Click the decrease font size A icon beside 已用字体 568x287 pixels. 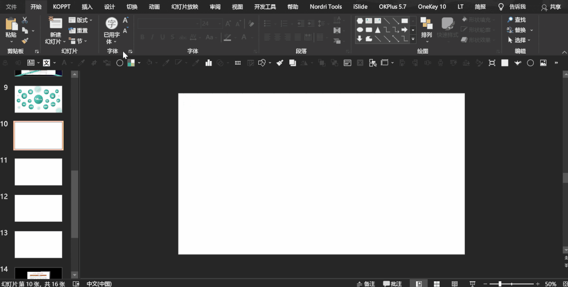[x=125, y=31]
